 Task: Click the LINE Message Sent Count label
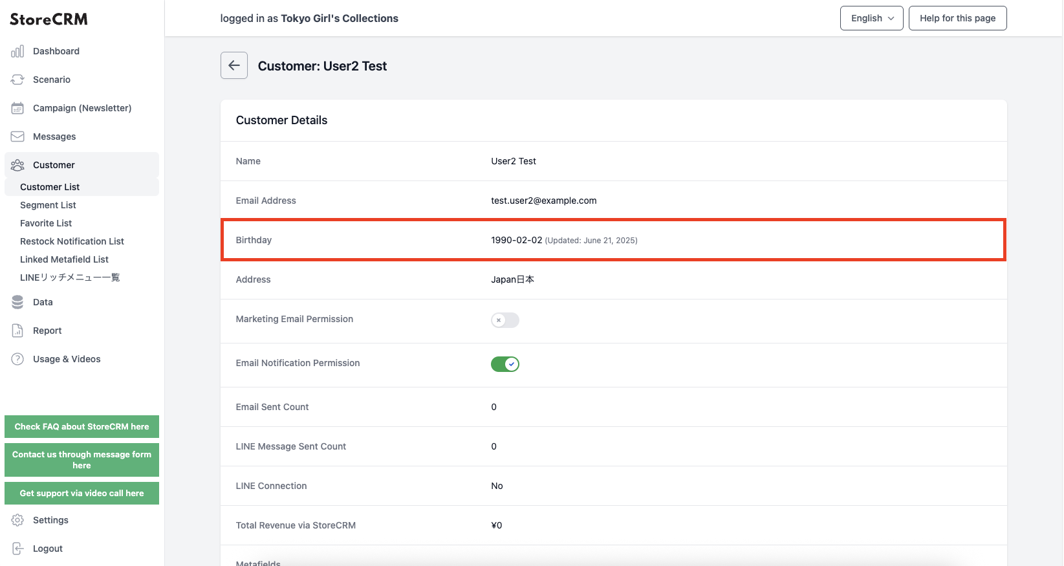click(291, 446)
